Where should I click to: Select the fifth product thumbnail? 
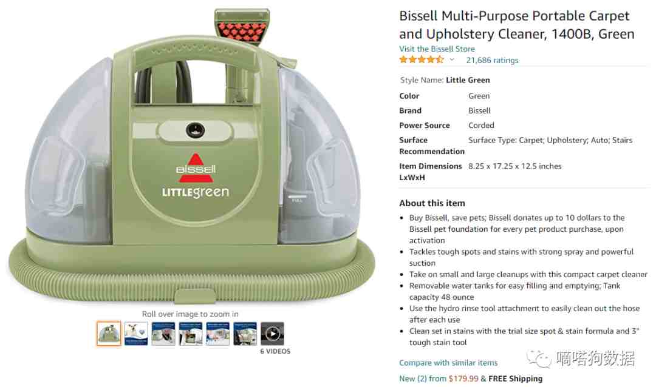click(217, 334)
